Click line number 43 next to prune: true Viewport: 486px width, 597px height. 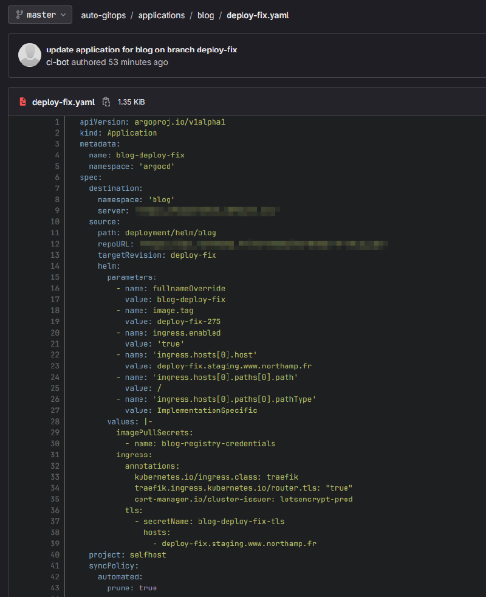[x=55, y=588]
